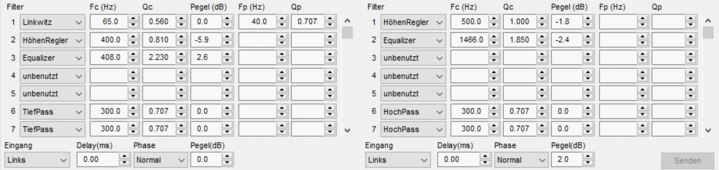This screenshot has width=719, height=170.
Task: Increase right channel Delay(ms) value
Action: pos(485,157)
